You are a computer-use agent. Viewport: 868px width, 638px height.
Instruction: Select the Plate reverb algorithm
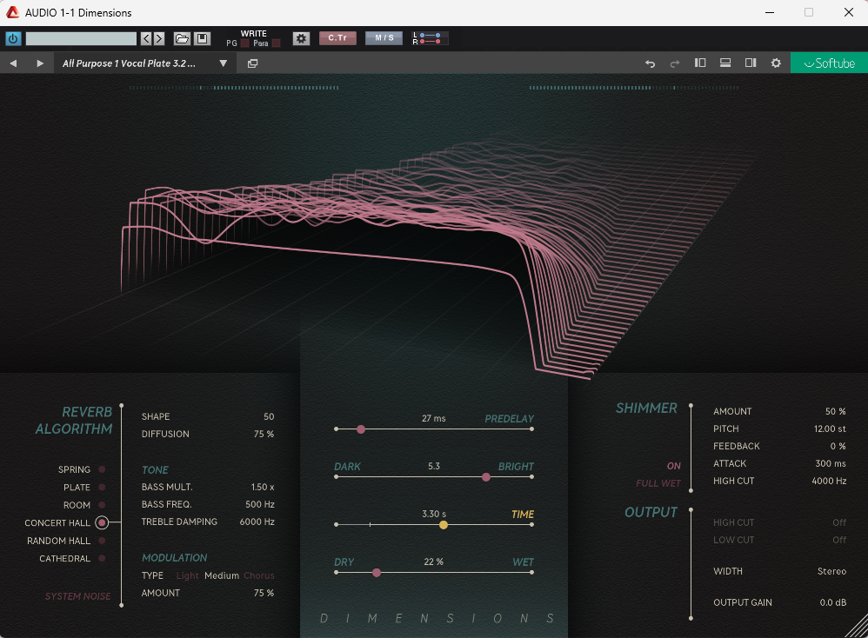(x=102, y=487)
